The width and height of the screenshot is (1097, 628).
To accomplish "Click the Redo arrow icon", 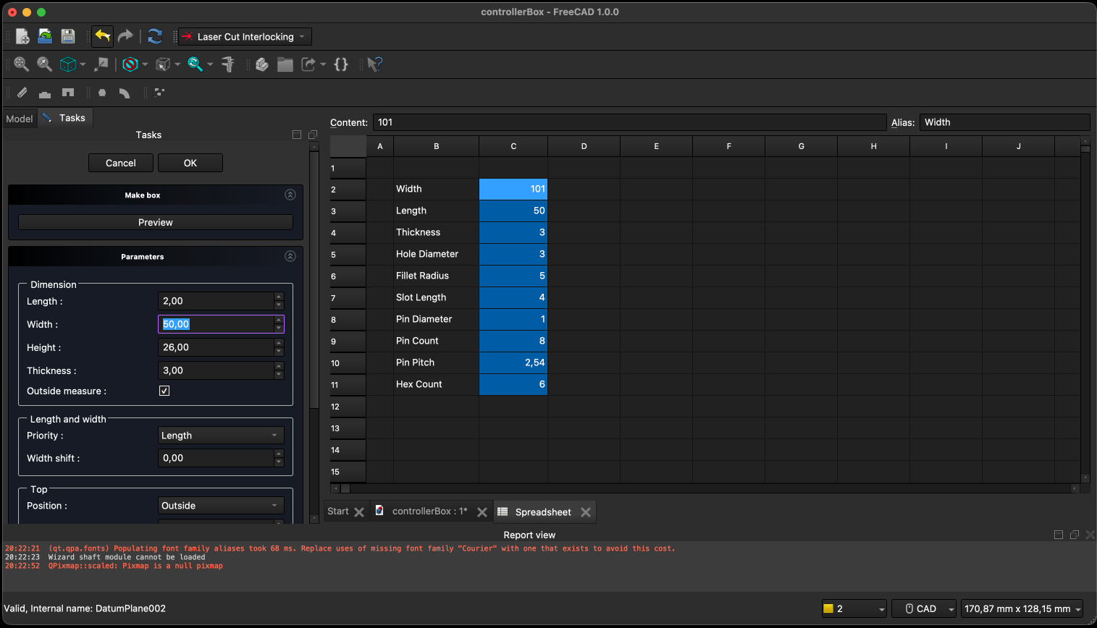I will point(125,36).
